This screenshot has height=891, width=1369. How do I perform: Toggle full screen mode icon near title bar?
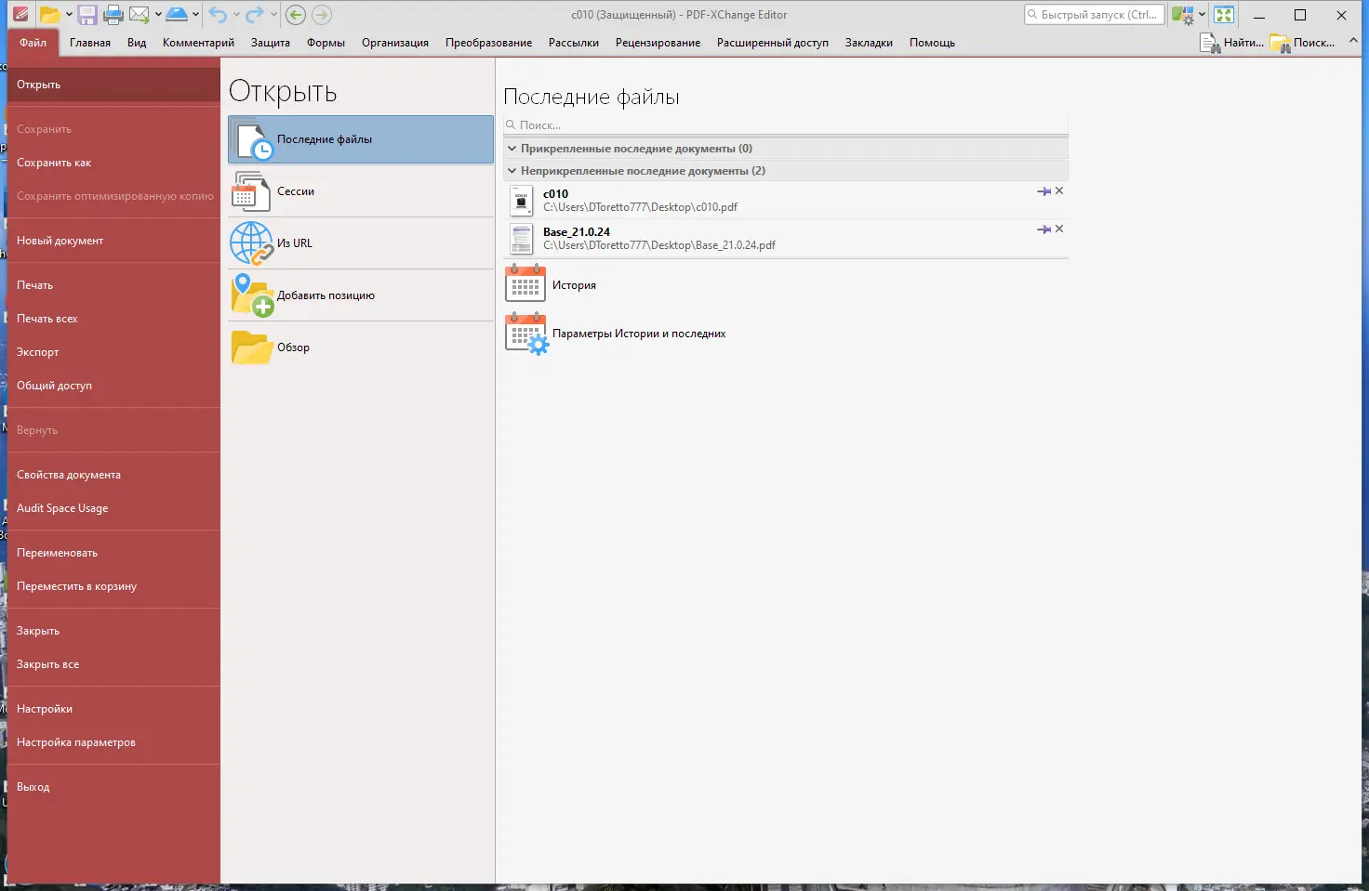(x=1224, y=14)
